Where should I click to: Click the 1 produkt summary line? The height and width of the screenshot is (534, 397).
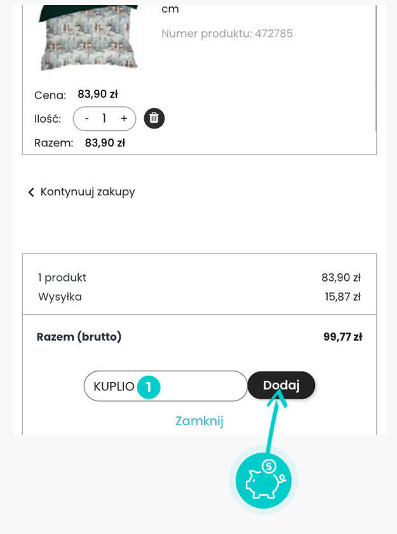[62, 278]
